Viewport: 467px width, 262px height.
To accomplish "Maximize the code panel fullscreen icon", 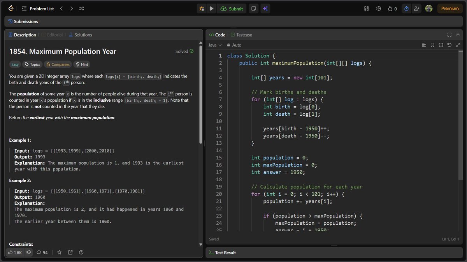I will coord(449,35).
